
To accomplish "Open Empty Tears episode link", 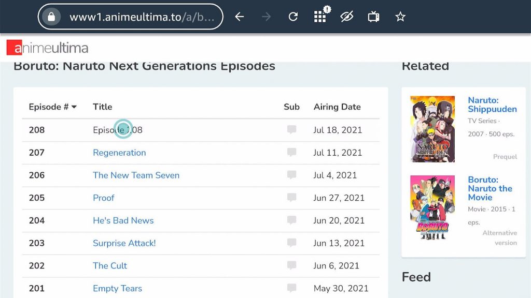I will (117, 289).
